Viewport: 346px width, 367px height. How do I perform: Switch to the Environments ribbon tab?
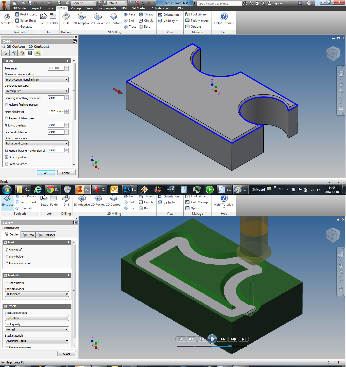(x=107, y=8)
